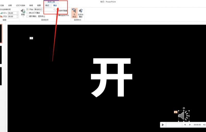
Task: Select the audio speaker object on slide
Action: [x=184, y=116]
